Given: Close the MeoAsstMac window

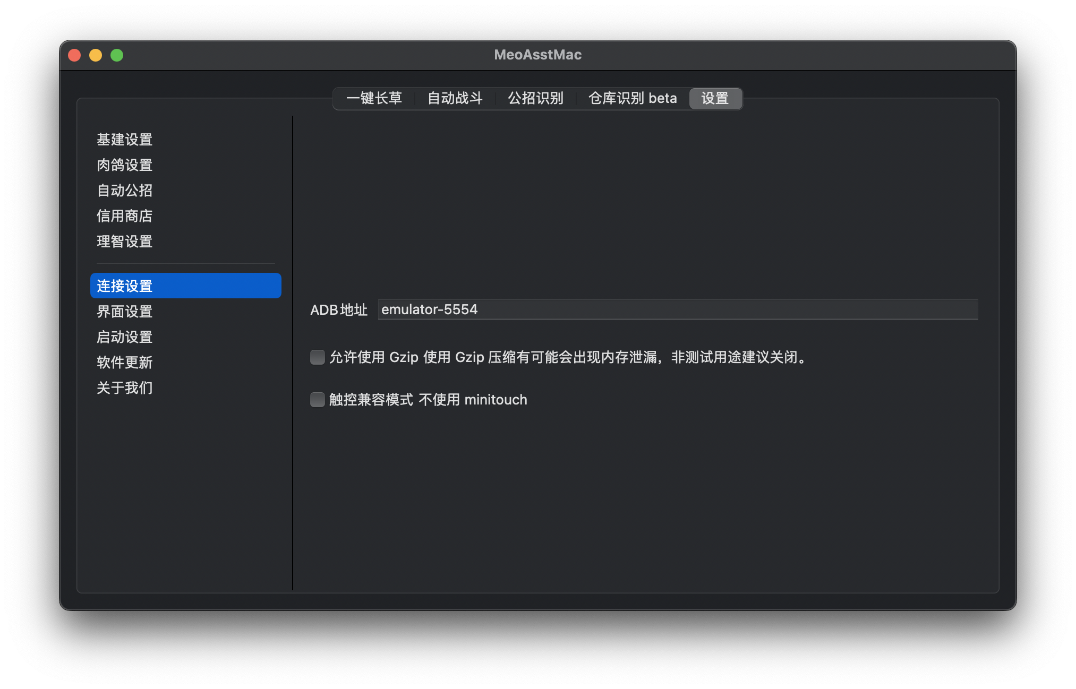Looking at the screenshot, I should [75, 55].
